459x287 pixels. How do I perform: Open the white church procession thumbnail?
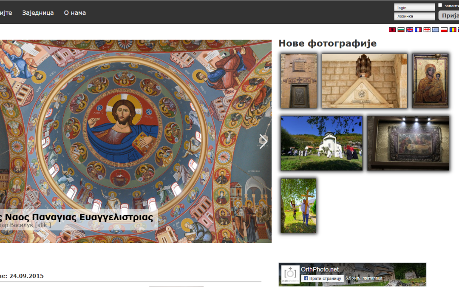[321, 143]
